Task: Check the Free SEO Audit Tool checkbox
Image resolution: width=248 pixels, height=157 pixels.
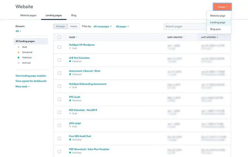Action: tap(59, 138)
